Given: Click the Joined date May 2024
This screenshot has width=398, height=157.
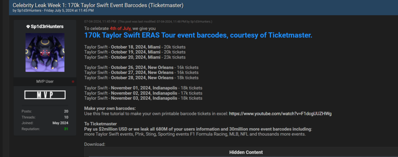Looking at the screenshot, I should [x=60, y=123].
